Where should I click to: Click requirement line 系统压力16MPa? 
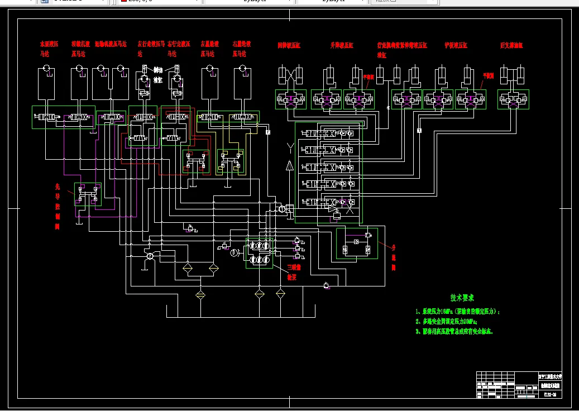[x=457, y=311]
